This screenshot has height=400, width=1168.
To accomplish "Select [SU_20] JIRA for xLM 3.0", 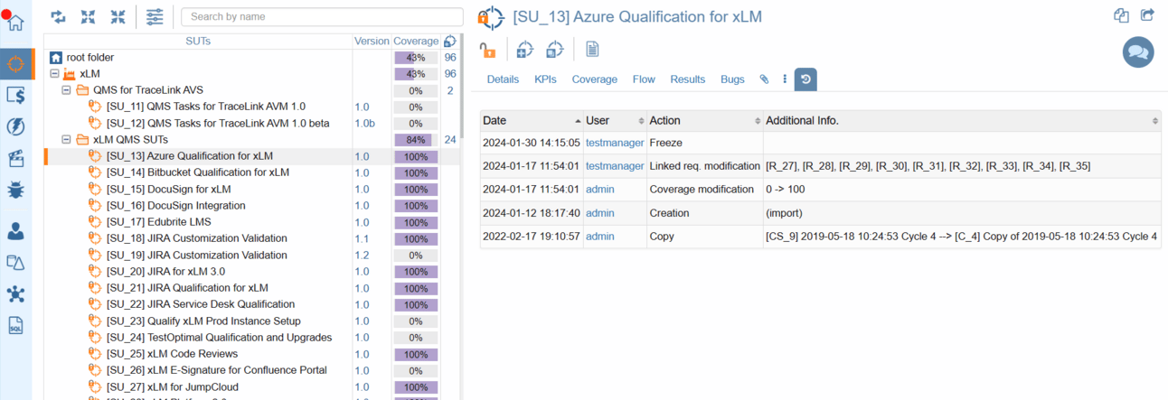I will pyautogui.click(x=166, y=272).
